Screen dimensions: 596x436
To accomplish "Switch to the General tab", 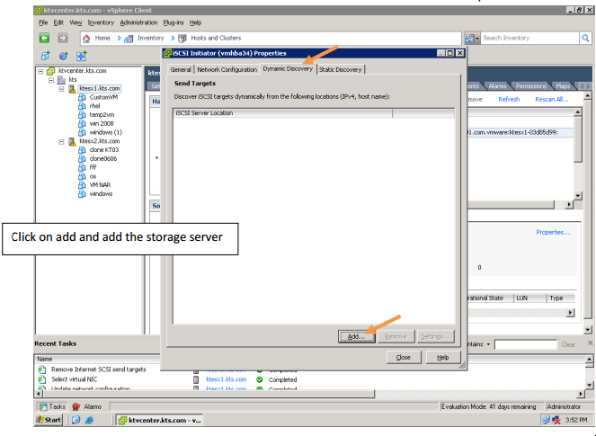I will coord(181,69).
